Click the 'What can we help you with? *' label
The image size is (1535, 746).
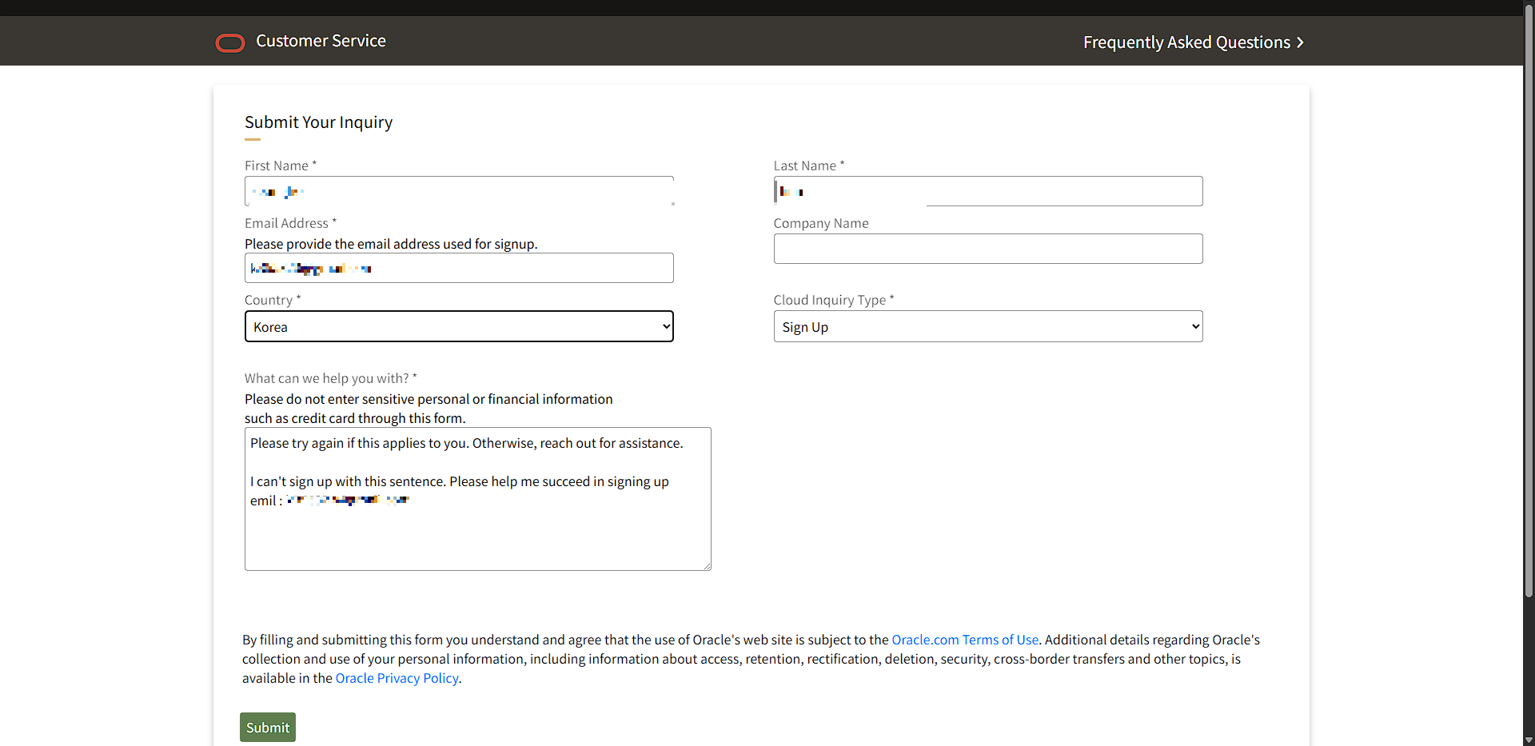[331, 378]
